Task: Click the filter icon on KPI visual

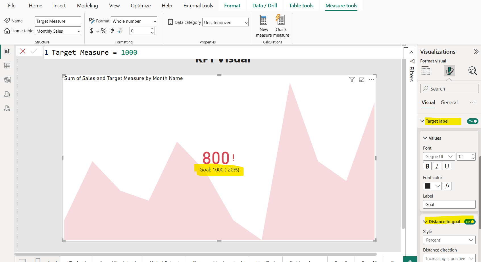Action: point(352,80)
